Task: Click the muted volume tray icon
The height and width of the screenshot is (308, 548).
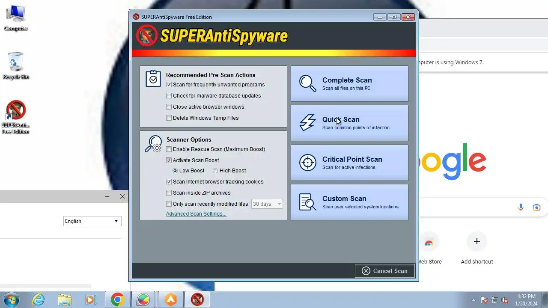Action: (x=505, y=300)
